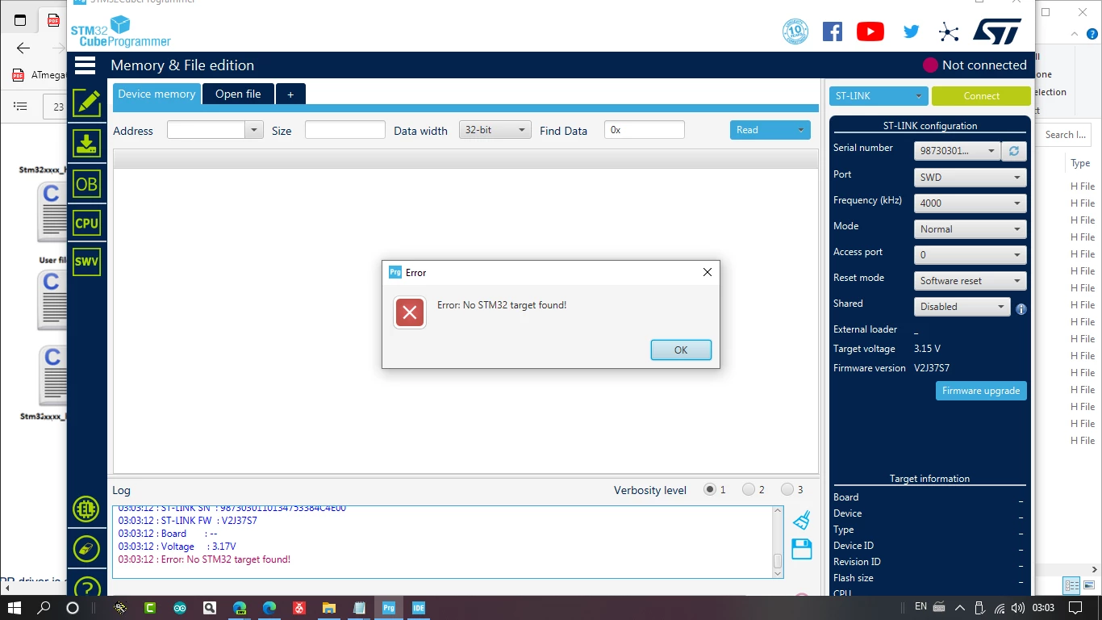Open the SWV viewer icon
The image size is (1102, 620).
pos(86,262)
